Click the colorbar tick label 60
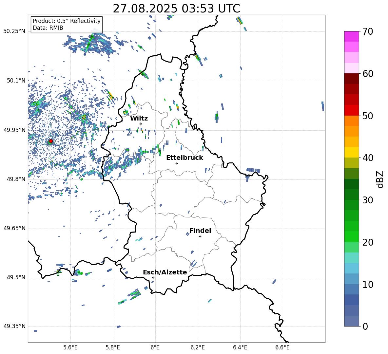The height and width of the screenshot is (354, 388). pos(368,74)
